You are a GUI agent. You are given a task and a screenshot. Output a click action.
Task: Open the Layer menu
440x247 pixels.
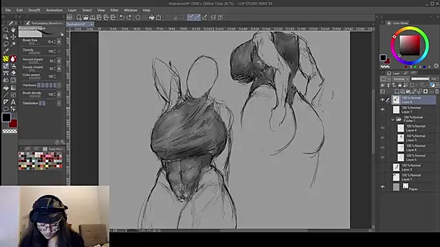click(x=72, y=10)
